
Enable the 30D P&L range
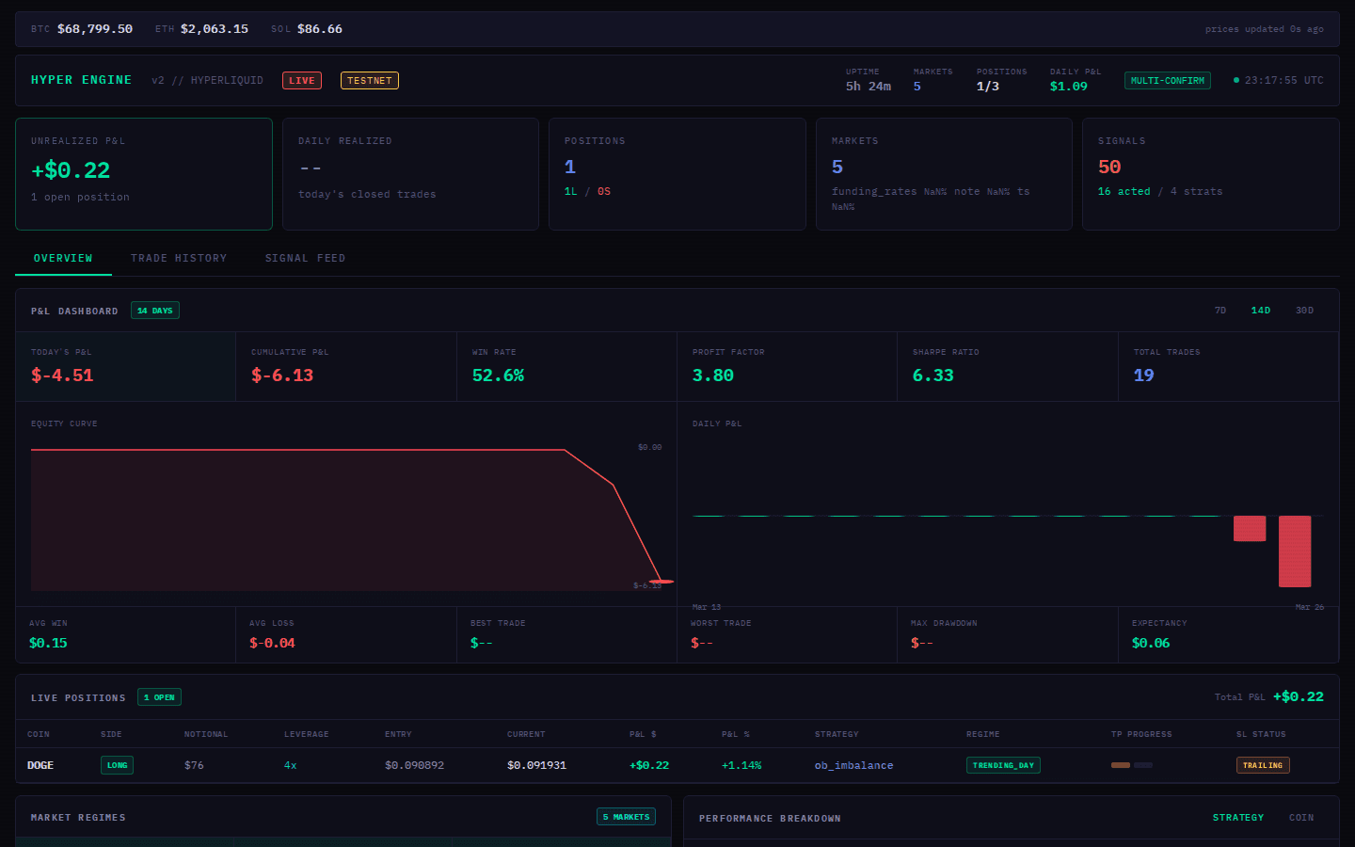tap(1304, 310)
